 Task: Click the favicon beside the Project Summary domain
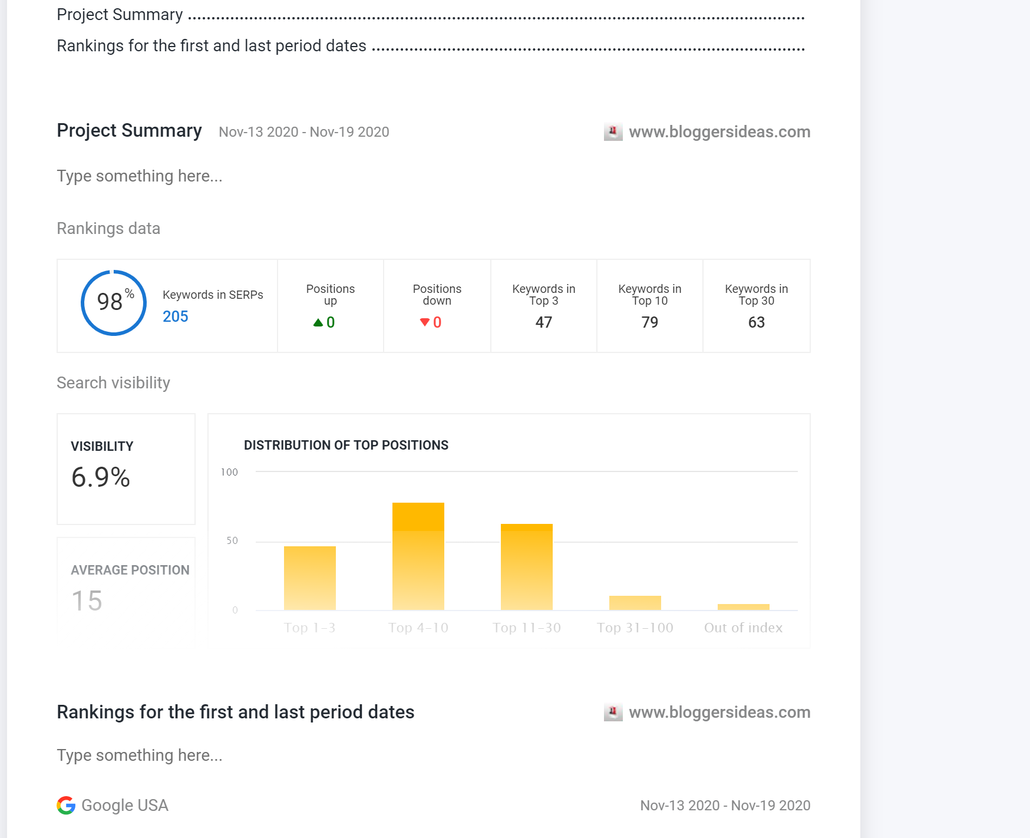pos(613,131)
